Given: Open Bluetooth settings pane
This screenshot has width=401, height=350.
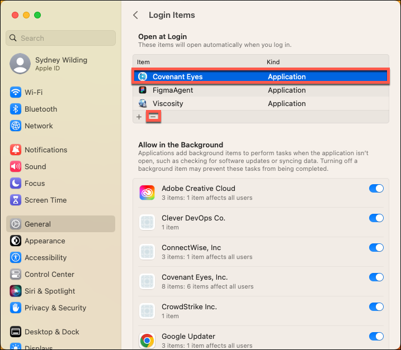Looking at the screenshot, I should click(60, 109).
